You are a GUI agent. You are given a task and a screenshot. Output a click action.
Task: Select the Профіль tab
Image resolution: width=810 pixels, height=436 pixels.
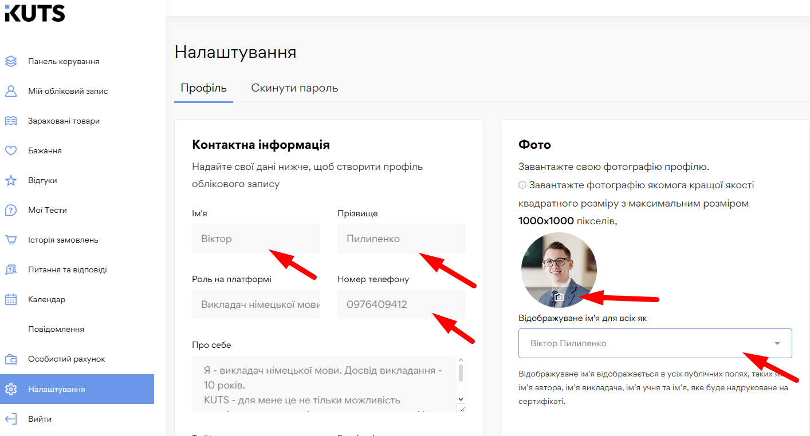pos(203,88)
